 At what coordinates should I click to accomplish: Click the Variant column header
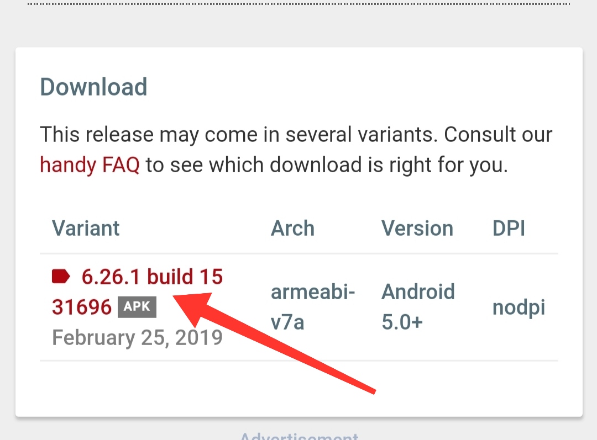(x=86, y=229)
